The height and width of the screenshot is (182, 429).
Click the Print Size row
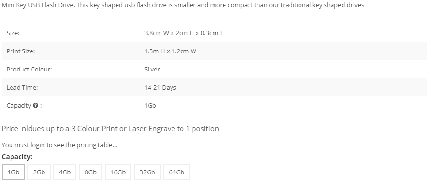point(214,51)
